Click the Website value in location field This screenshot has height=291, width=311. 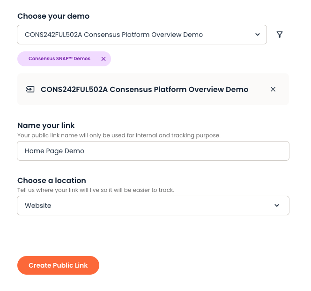(38, 206)
